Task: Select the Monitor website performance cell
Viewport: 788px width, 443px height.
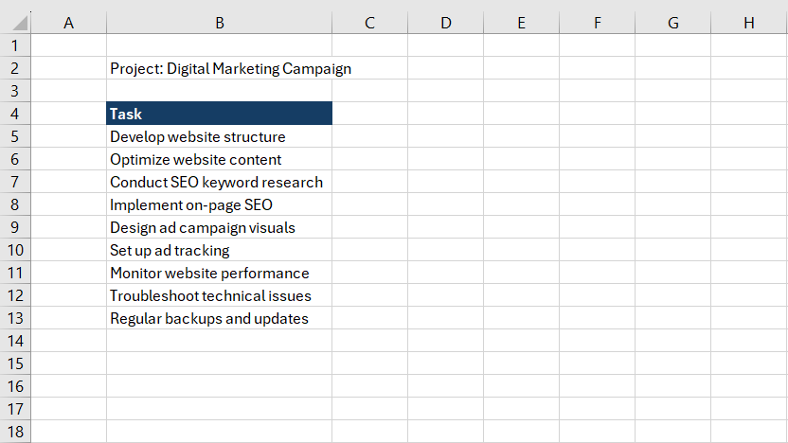Action: point(219,273)
